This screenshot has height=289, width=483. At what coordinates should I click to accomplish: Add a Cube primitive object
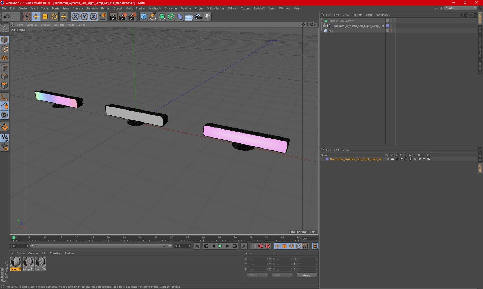(144, 17)
